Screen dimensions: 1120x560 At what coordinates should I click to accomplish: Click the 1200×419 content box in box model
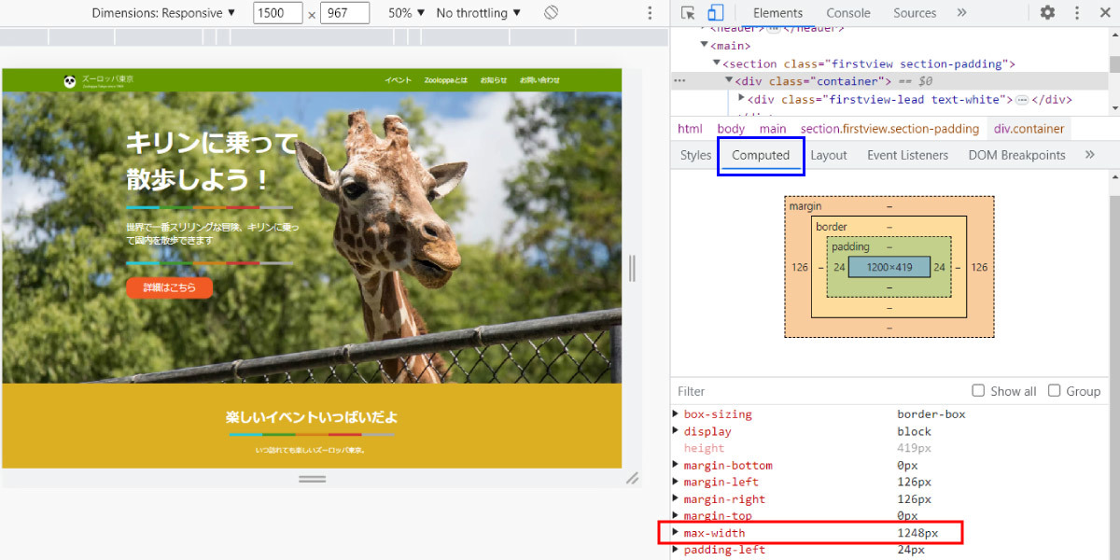tap(889, 267)
